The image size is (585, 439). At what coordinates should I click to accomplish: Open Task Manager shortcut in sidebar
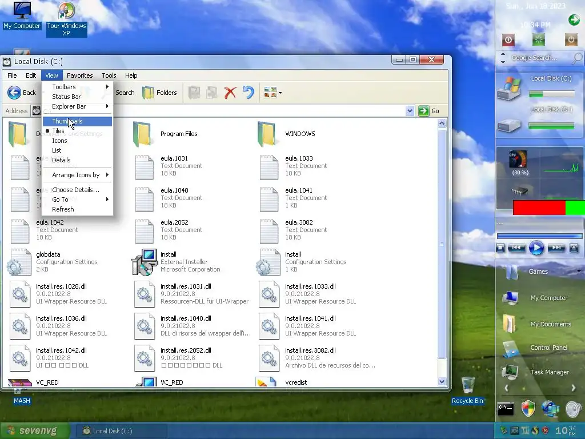tap(536, 372)
